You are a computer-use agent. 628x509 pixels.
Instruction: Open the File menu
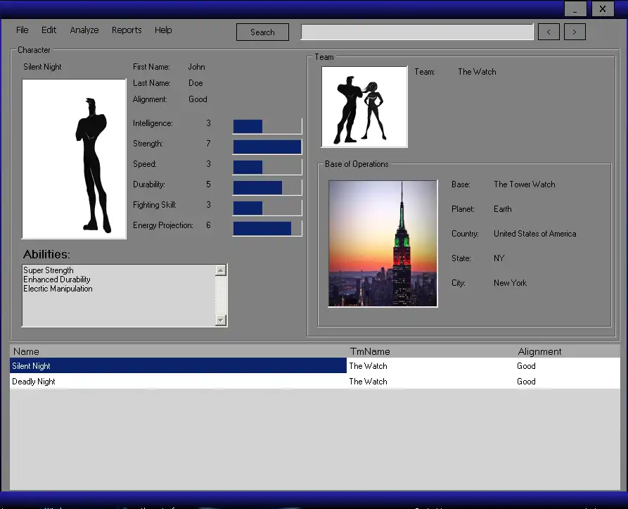(23, 30)
